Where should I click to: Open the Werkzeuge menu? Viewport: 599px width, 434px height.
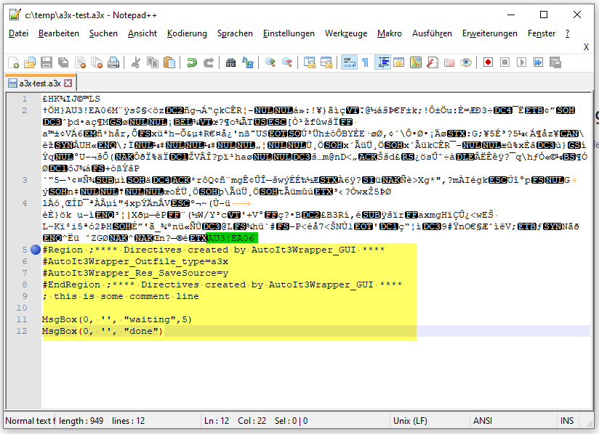click(x=346, y=33)
